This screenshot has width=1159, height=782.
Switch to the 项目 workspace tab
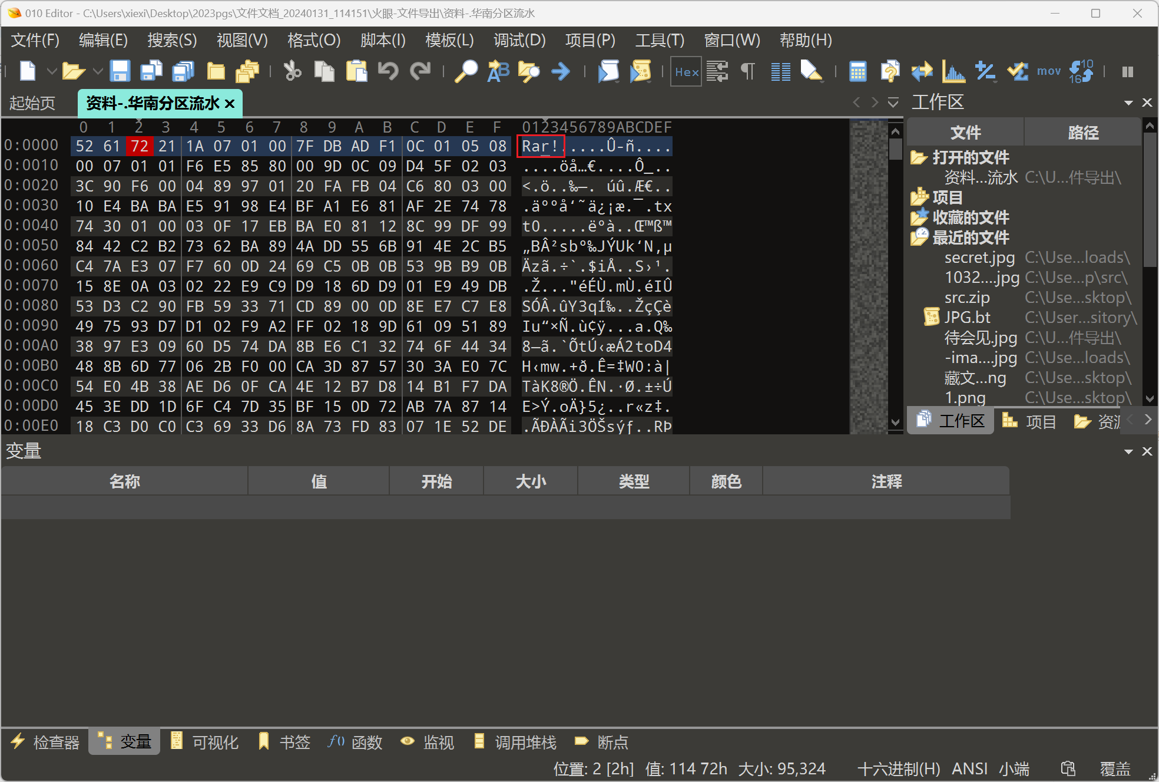[x=1029, y=421]
